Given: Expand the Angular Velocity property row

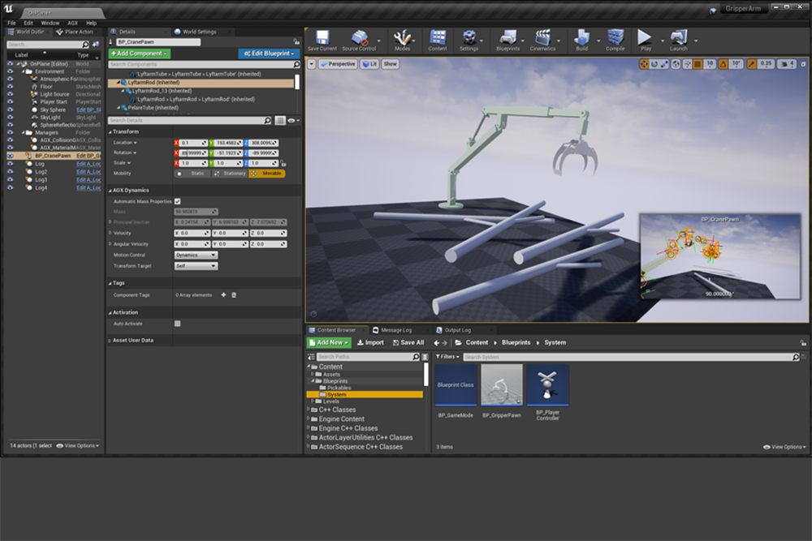Looking at the screenshot, I should pyautogui.click(x=110, y=243).
